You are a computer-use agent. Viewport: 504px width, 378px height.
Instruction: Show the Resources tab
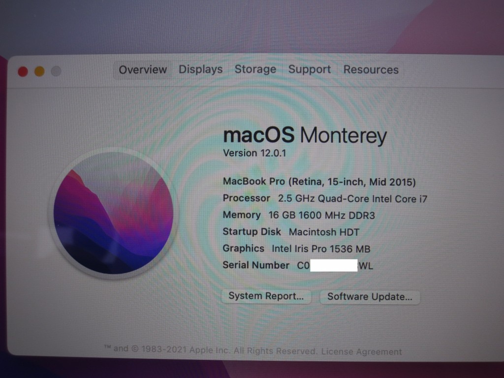[x=371, y=70]
